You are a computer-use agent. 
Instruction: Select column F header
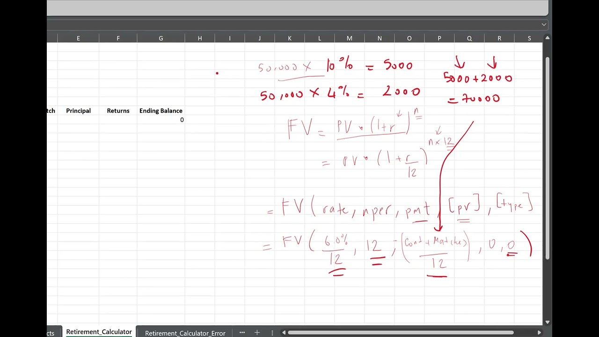(x=118, y=38)
